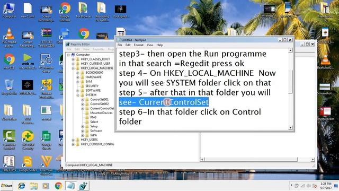Image resolution: width=339 pixels, height=191 pixels.
Task: Show hidden system tray icons
Action: pyautogui.click(x=291, y=186)
